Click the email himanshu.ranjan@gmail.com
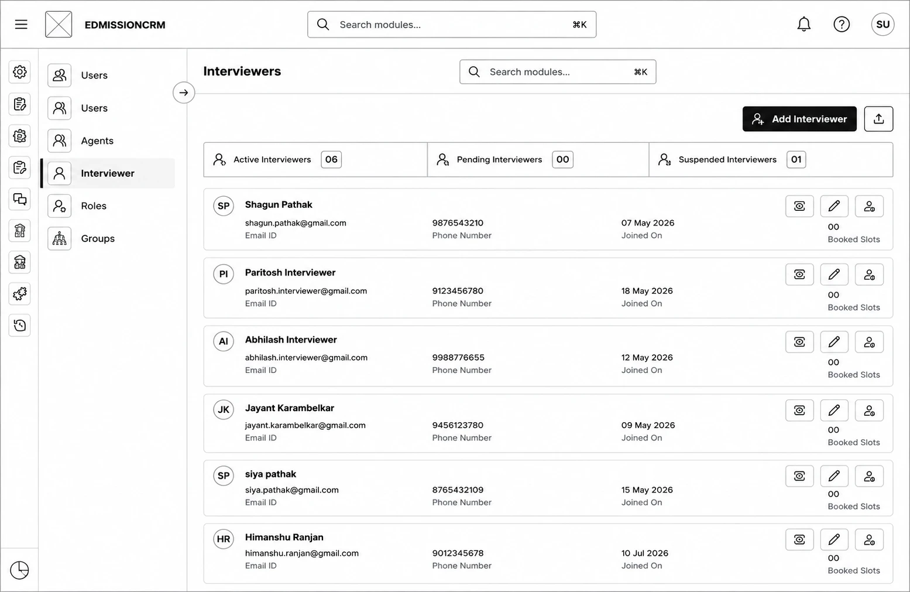The width and height of the screenshot is (910, 592). (302, 553)
